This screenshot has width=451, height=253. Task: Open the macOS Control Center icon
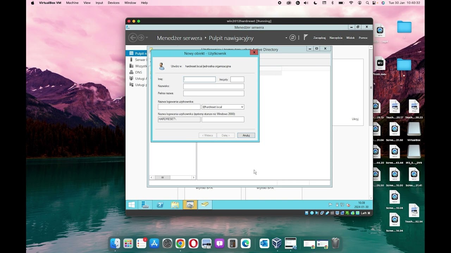[x=375, y=3]
